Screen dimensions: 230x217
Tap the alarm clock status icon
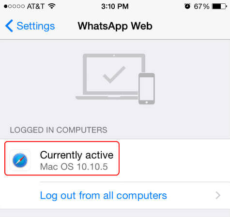[x=187, y=6]
